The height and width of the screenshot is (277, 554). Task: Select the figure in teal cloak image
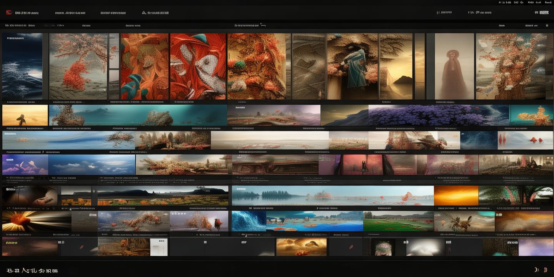[352, 66]
